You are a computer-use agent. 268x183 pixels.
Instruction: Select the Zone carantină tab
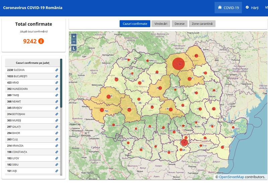pos(202,24)
